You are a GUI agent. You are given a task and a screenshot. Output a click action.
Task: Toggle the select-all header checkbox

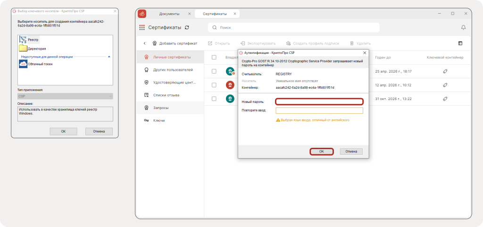coord(214,57)
